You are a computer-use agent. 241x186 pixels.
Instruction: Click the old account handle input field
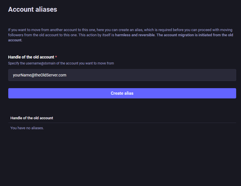tap(122, 75)
